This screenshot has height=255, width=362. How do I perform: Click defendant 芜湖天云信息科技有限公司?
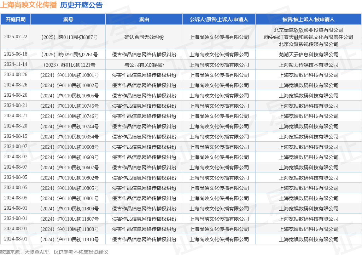click(x=308, y=55)
